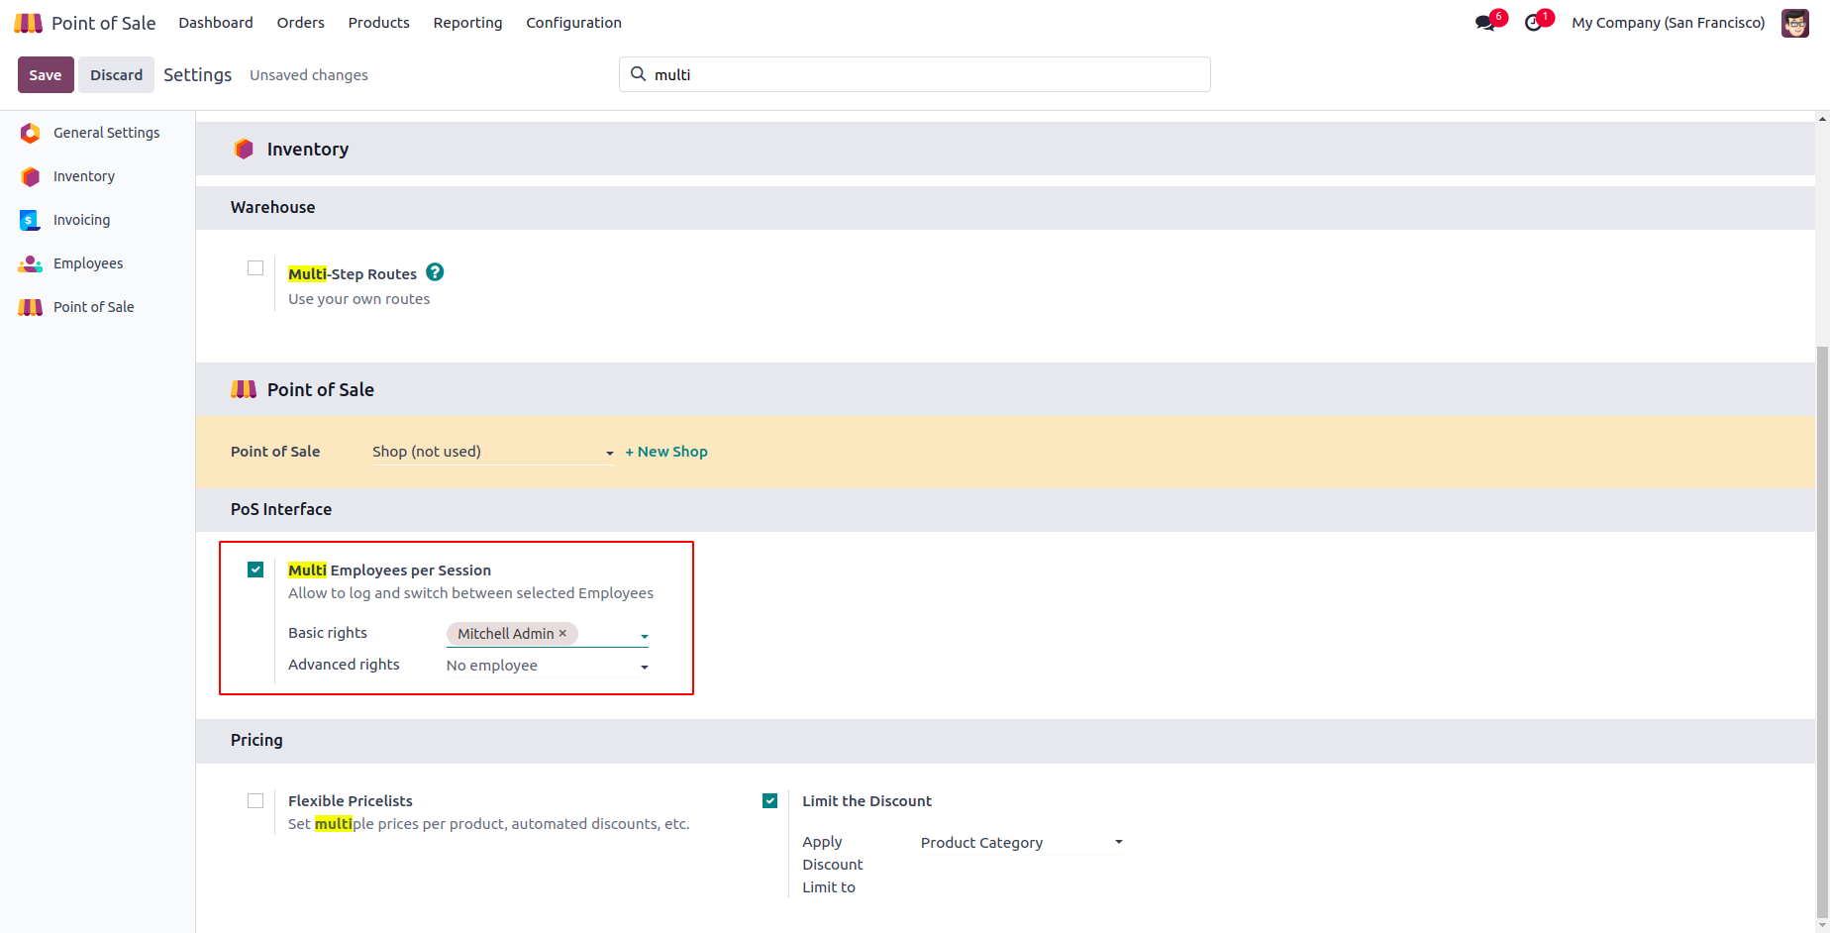Screen dimensions: 1830x933
Task: Click the Limit the Discount label
Action: [x=867, y=801]
